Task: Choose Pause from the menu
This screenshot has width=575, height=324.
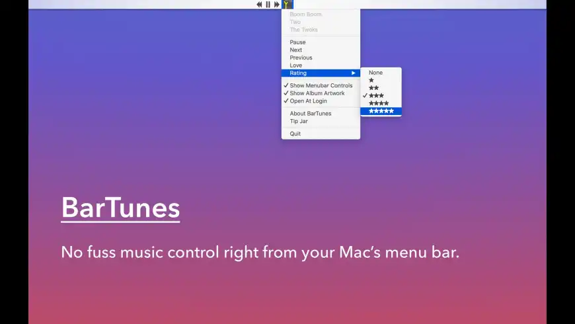Action: click(x=321, y=42)
